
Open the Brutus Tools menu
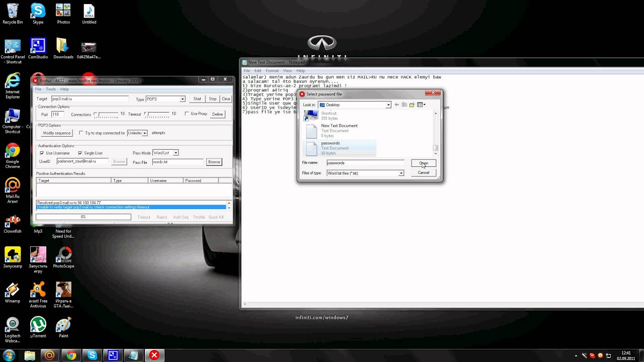(51, 89)
